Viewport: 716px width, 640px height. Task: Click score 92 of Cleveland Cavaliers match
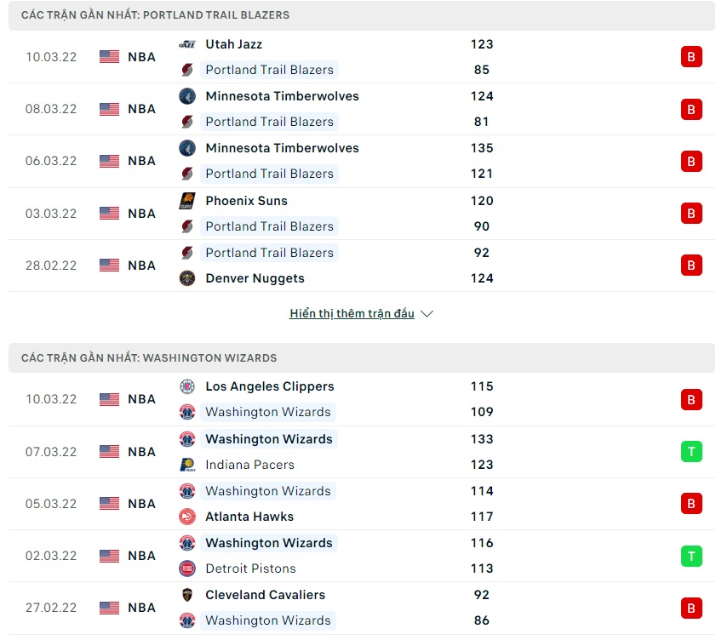[x=482, y=595]
